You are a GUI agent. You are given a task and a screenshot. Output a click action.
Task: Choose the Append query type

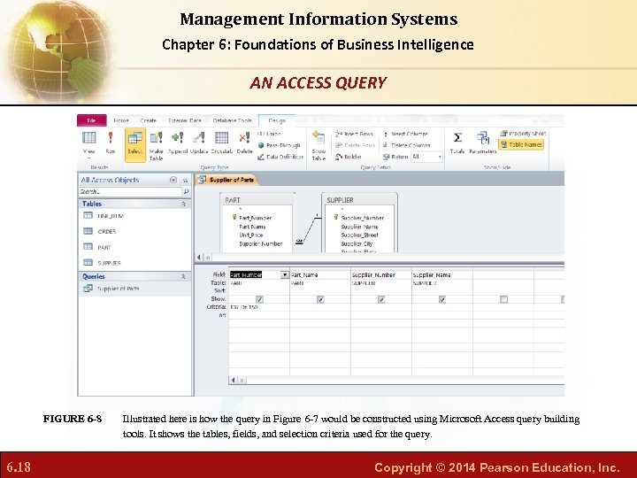(x=178, y=143)
